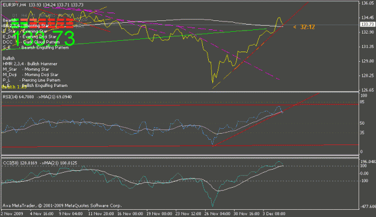
Task: Click the RSI 35 level label
Action: coord(362,132)
